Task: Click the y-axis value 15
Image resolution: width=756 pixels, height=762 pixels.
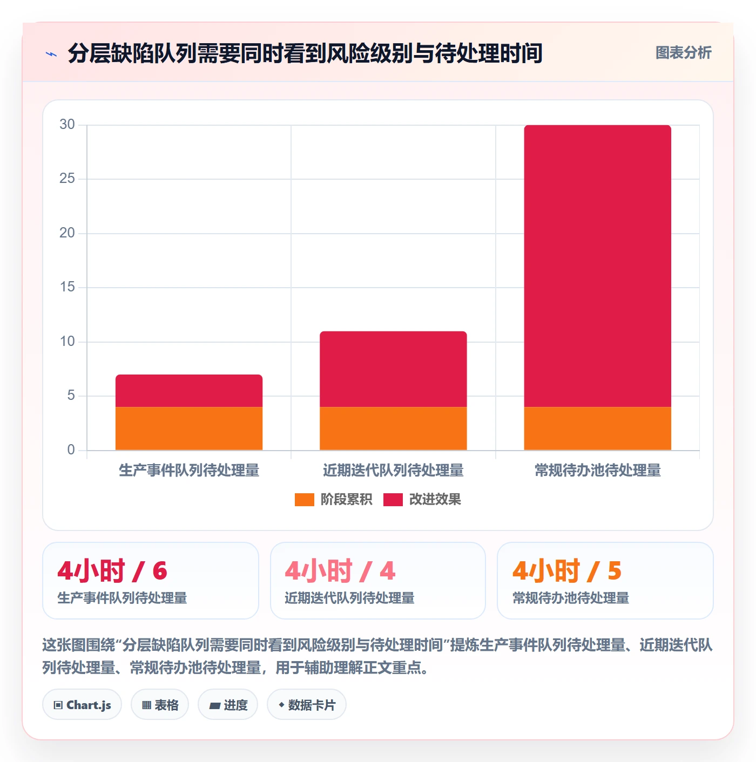Action: (x=67, y=287)
